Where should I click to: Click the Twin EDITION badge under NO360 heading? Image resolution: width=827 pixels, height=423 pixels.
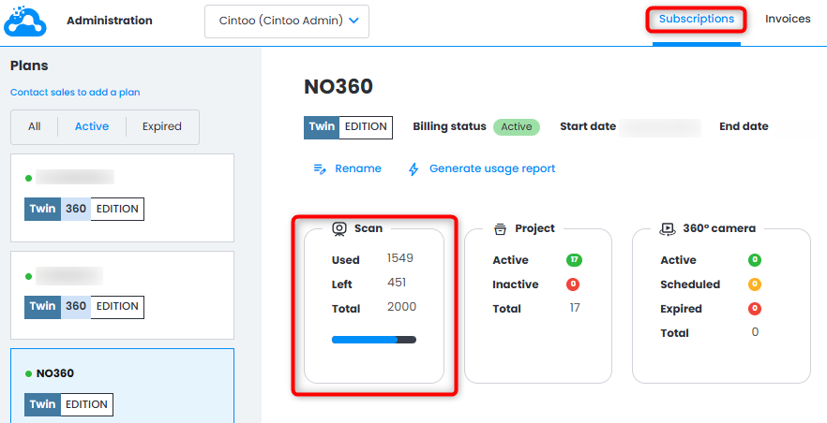348,127
